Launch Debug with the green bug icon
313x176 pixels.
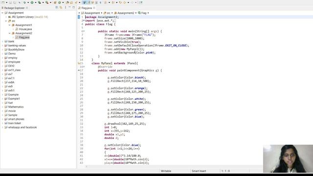(24, 2)
